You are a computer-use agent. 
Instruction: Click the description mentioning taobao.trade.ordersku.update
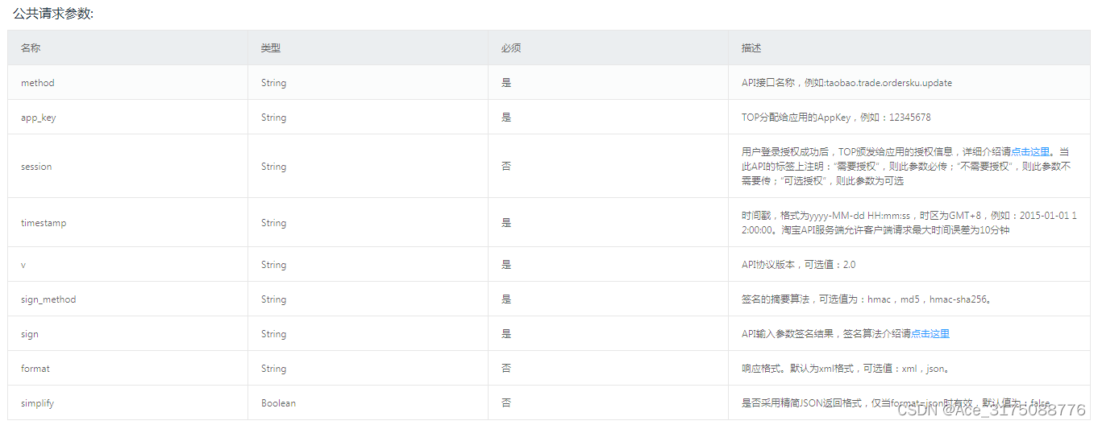(x=846, y=83)
